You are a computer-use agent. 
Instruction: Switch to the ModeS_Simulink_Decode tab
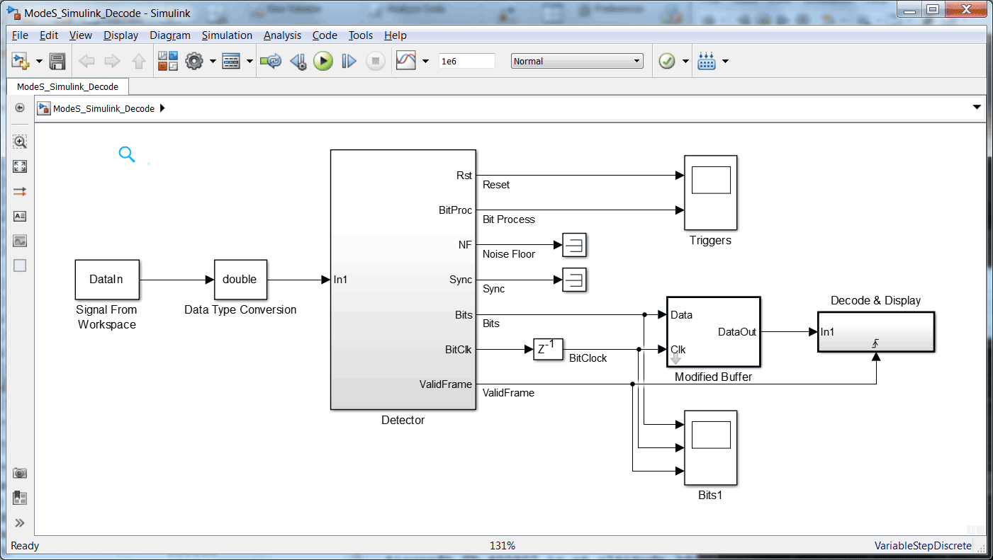tap(67, 86)
